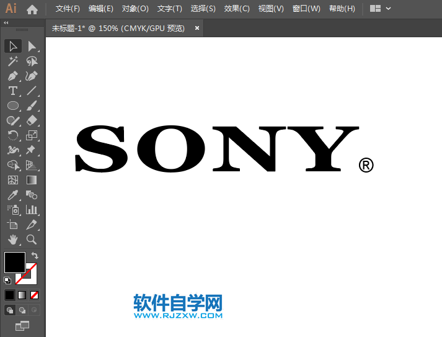Open the 帮助(H) menu
Viewport: 442px width, 337px height.
pos(342,9)
